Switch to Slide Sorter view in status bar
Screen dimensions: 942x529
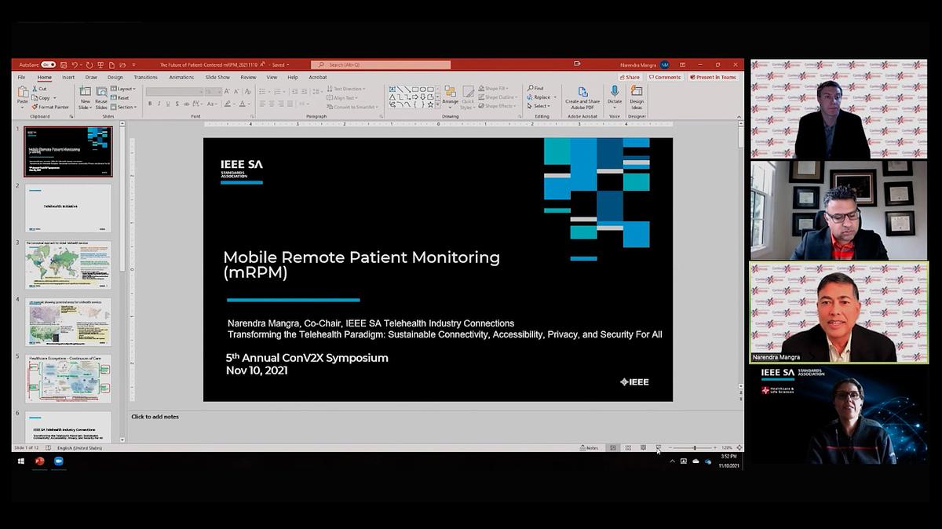click(628, 447)
